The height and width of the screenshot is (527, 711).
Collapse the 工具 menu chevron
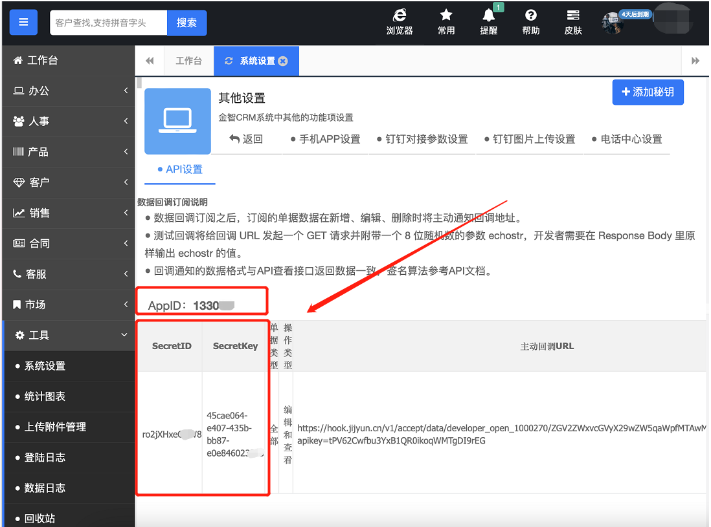pos(124,334)
